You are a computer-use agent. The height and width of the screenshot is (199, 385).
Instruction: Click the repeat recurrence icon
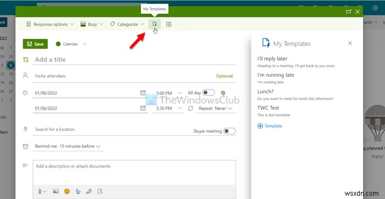190,108
